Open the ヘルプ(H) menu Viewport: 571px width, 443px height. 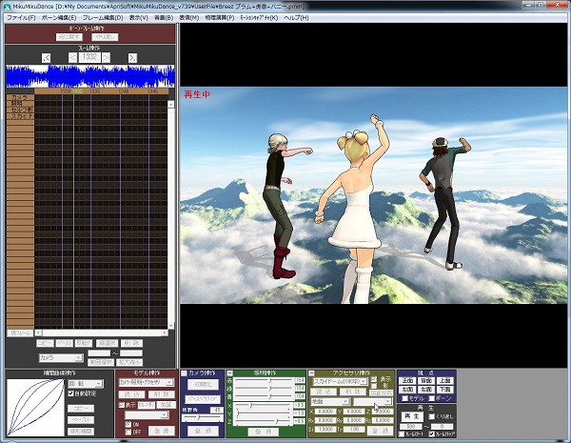[296, 17]
